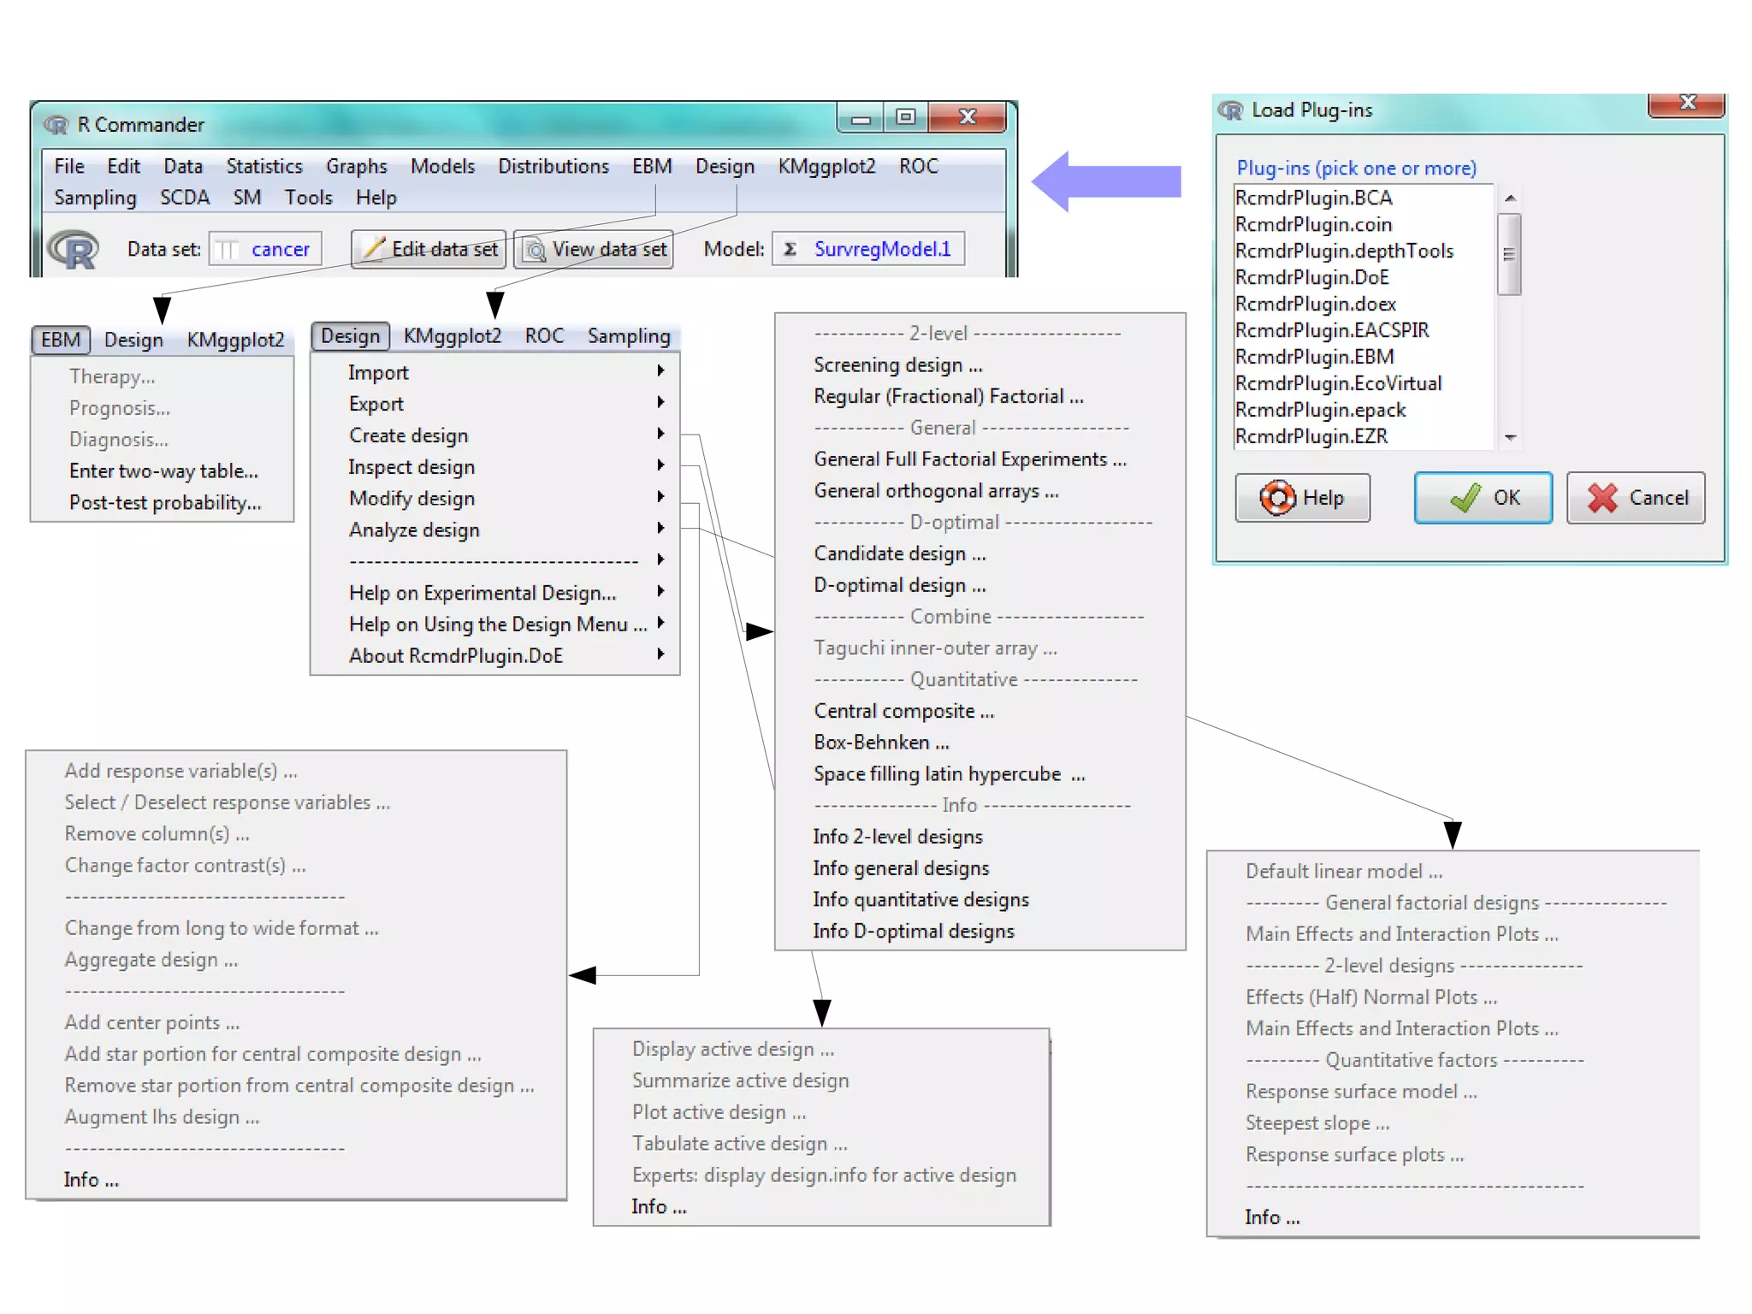Select RcmdrPlugin.epack plug-in

(1321, 410)
